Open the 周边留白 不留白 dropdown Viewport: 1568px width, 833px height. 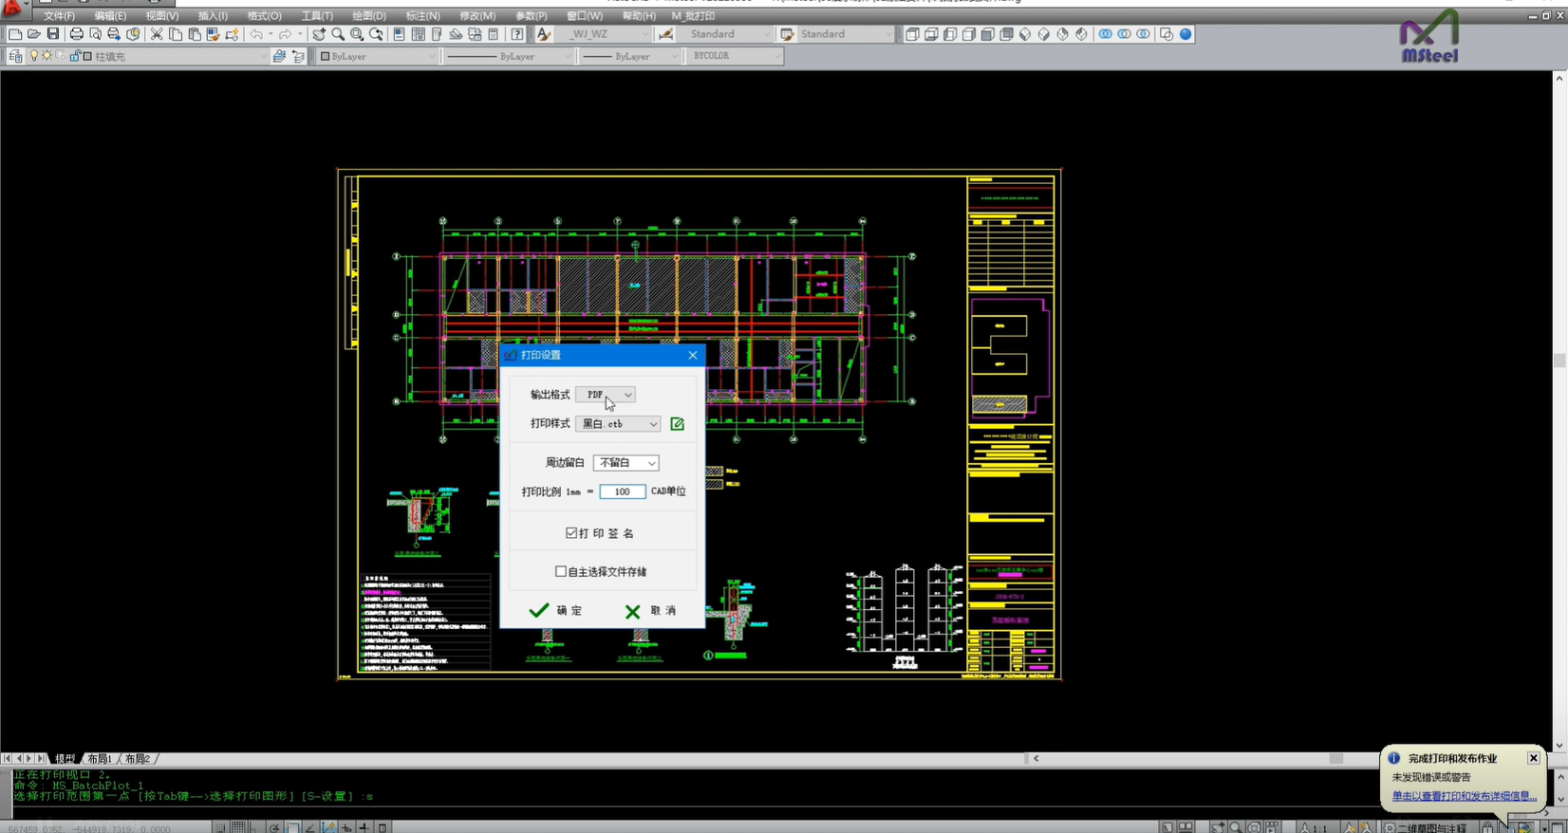click(625, 463)
